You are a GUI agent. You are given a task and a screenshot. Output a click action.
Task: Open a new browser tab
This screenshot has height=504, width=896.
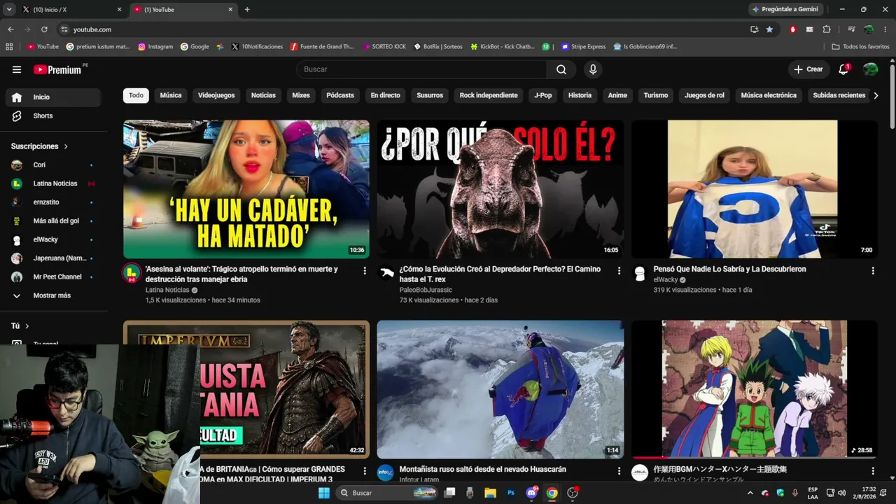(247, 10)
